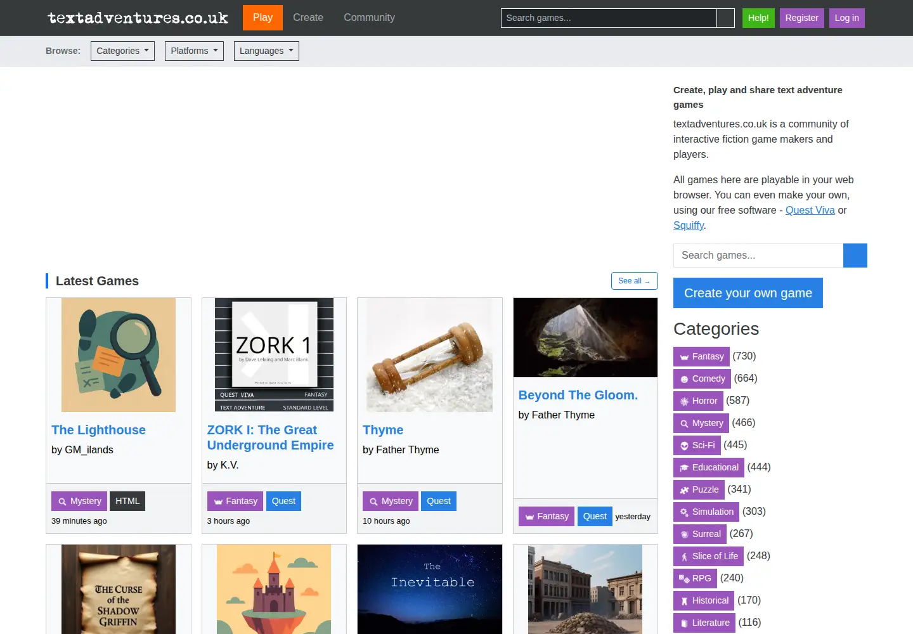Image resolution: width=913 pixels, height=634 pixels.
Task: Click the crown icon on the sidebar Fantasy category
Action: click(684, 357)
